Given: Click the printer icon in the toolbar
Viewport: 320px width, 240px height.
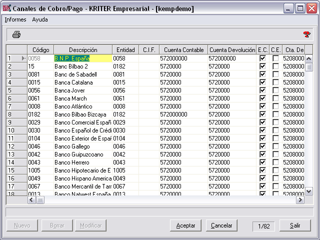Looking at the screenshot, I should pyautogui.click(x=16, y=34).
